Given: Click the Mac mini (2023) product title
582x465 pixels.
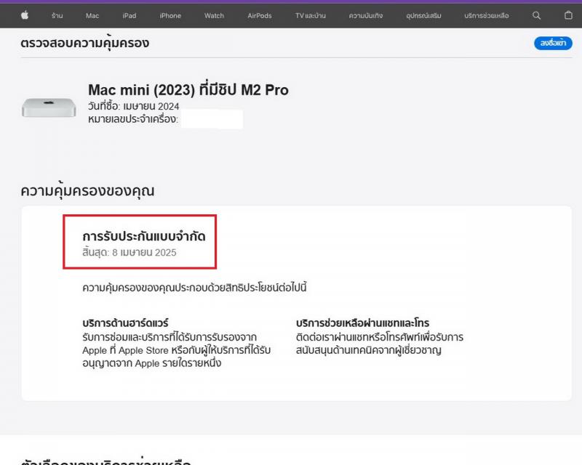Looking at the screenshot, I should (x=188, y=90).
